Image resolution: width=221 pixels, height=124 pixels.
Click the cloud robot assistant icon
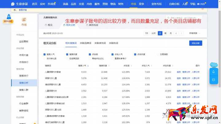tap(213, 65)
